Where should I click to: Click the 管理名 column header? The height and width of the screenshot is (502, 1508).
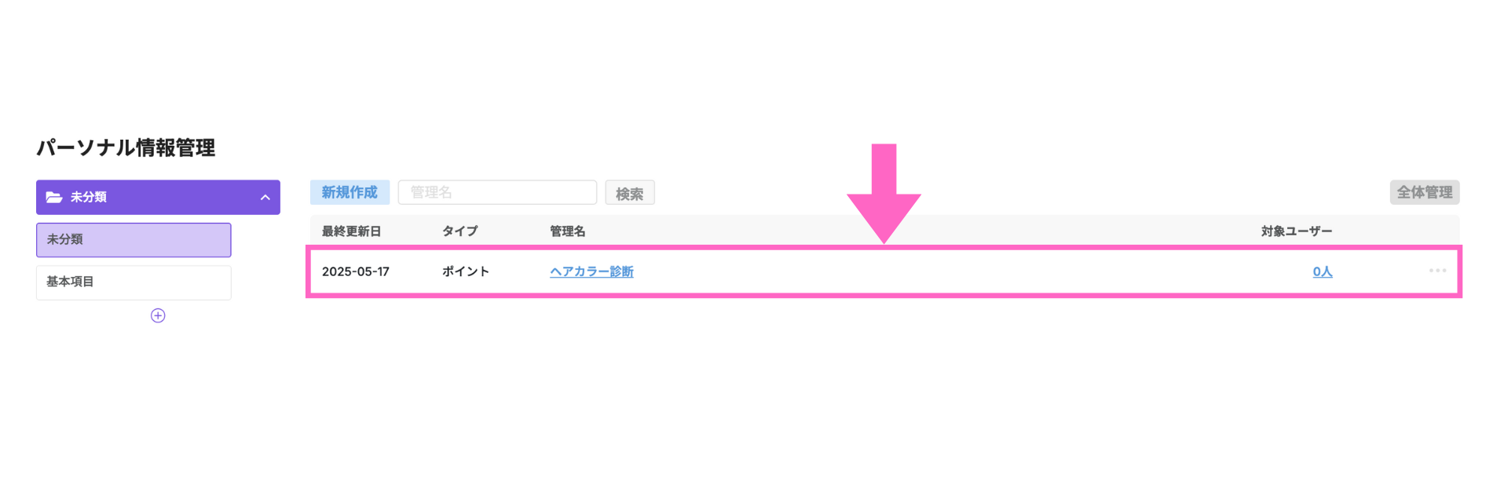(x=567, y=231)
